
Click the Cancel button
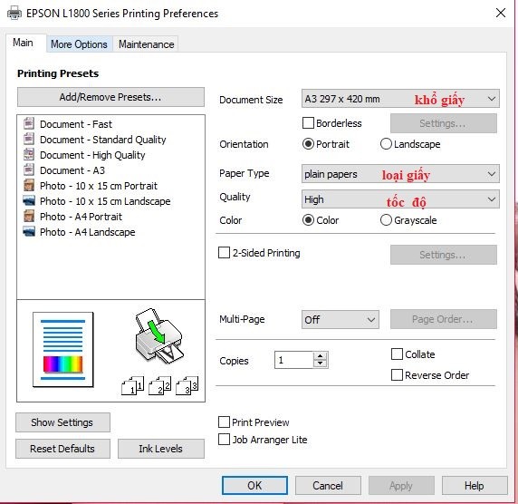(328, 485)
